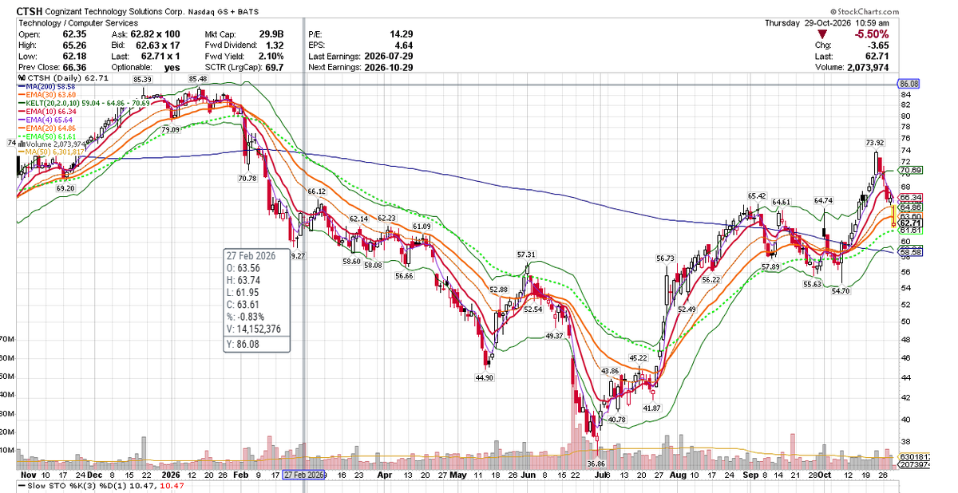Click the 66.12 high price label
The image size is (958, 493).
coord(316,192)
